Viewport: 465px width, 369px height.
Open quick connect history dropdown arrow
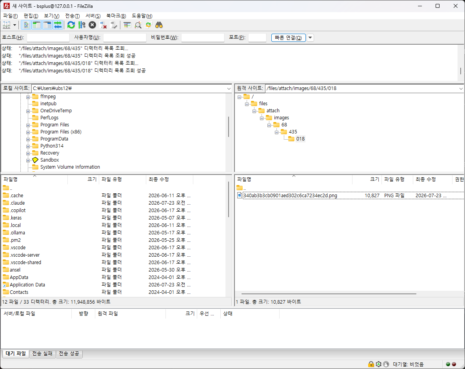coord(310,38)
